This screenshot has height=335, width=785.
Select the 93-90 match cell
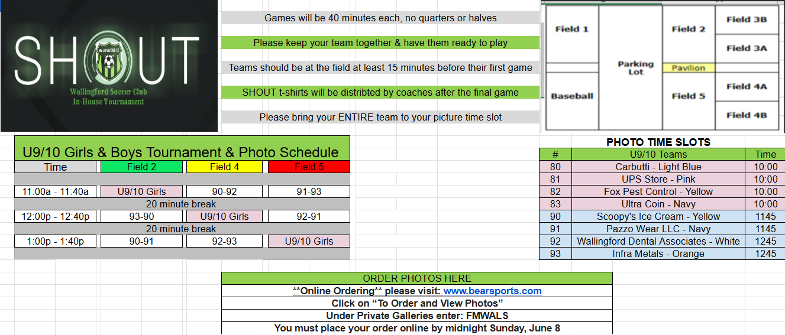click(x=142, y=216)
